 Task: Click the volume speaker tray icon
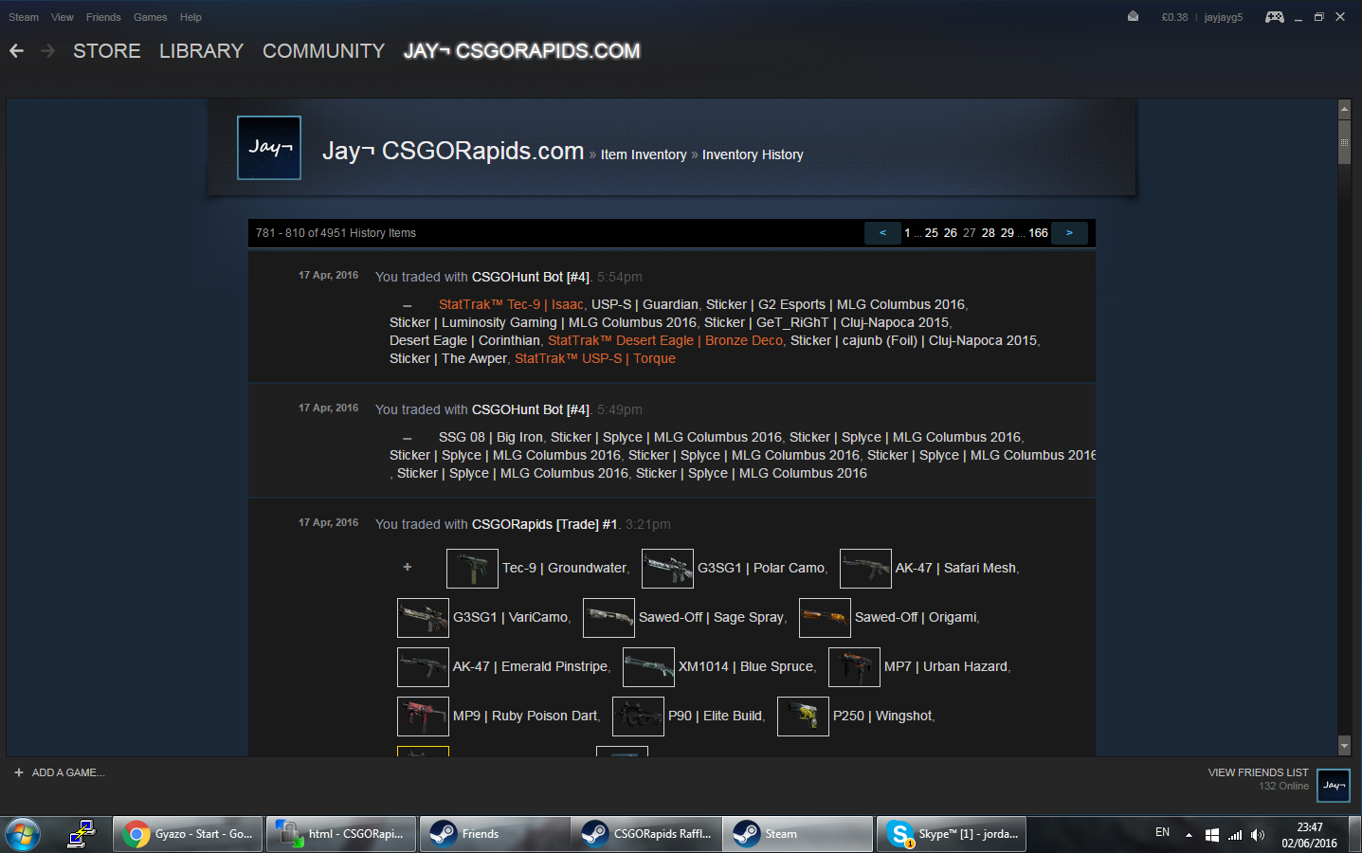click(x=1258, y=835)
